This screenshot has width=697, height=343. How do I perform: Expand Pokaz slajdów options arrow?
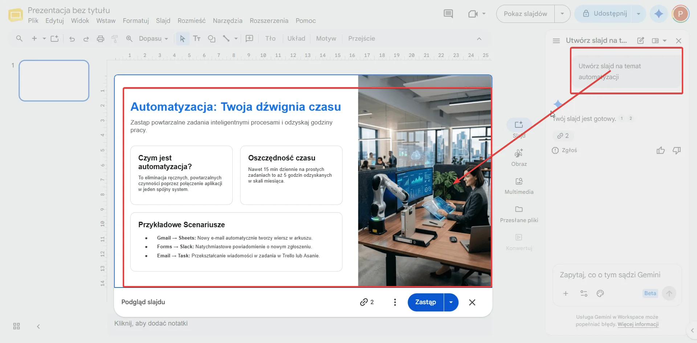click(562, 14)
